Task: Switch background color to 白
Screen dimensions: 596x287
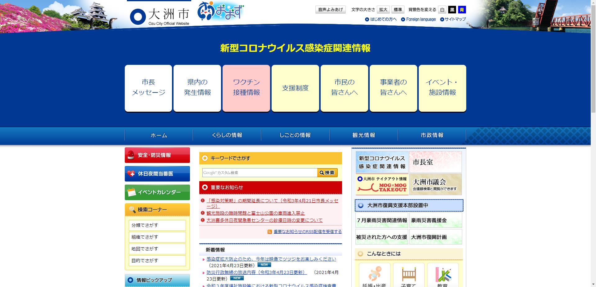Action: coord(441,10)
